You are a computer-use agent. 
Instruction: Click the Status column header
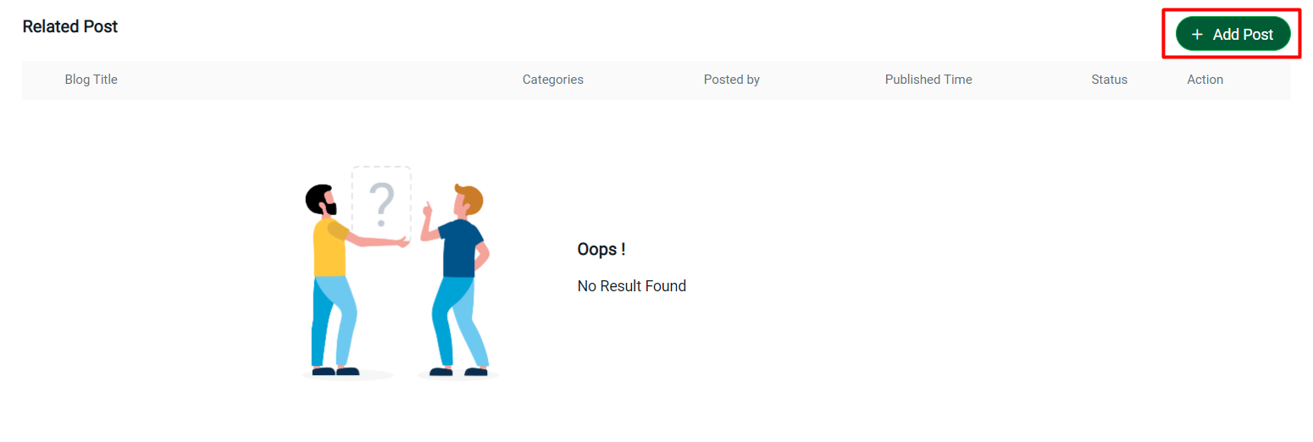(1109, 80)
